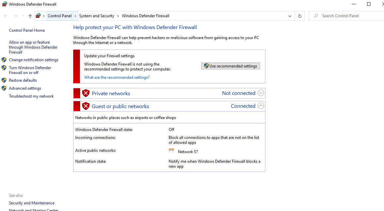Open Troubleshoot my network
This screenshot has height=211, width=384.
point(31,96)
